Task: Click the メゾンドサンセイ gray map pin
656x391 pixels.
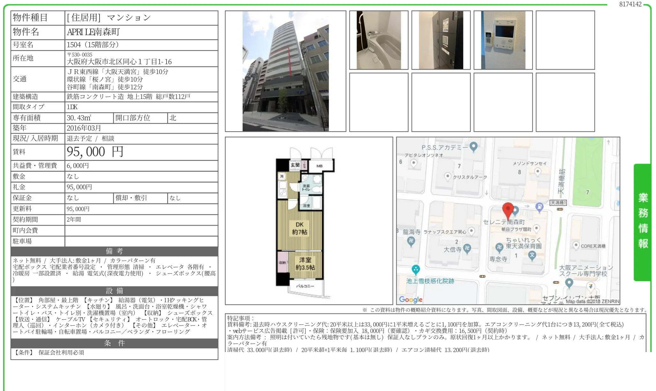Action: coord(537,171)
